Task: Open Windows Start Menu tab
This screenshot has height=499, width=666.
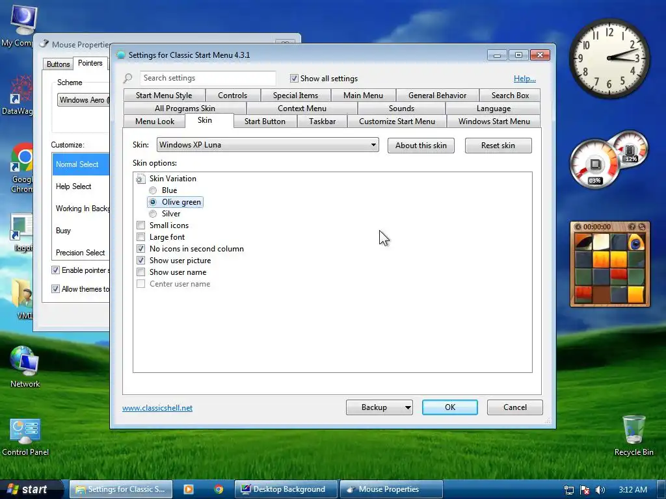Action: pos(494,122)
